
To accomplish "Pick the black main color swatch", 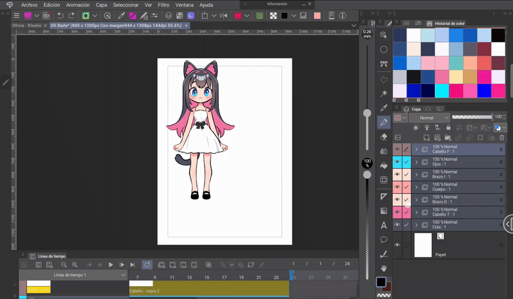I will tap(381, 282).
